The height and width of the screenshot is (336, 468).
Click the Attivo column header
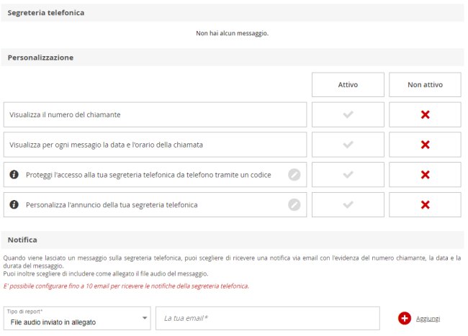(348, 85)
